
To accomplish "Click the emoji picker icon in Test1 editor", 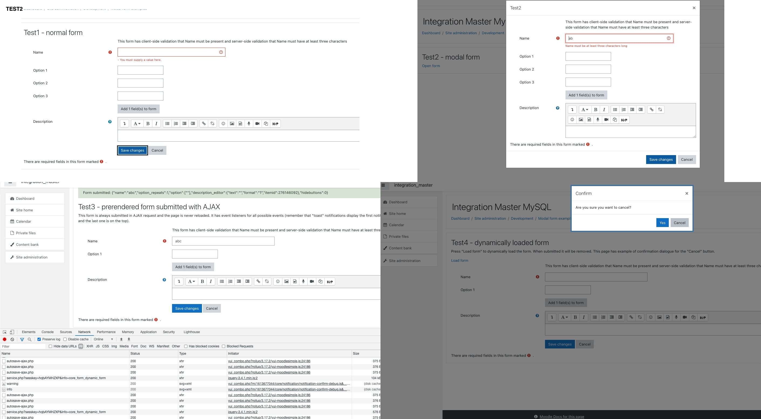I will (223, 124).
